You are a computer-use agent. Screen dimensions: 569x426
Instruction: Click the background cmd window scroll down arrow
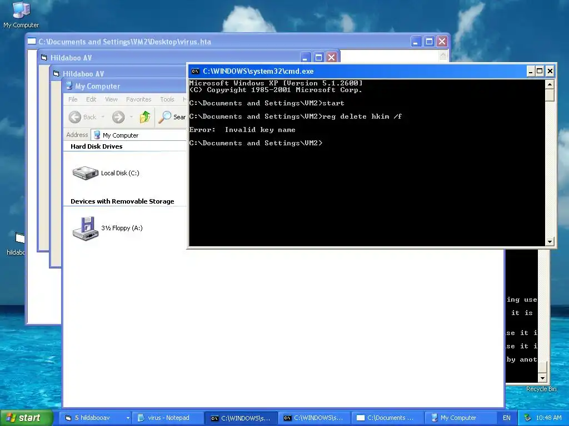pos(542,378)
